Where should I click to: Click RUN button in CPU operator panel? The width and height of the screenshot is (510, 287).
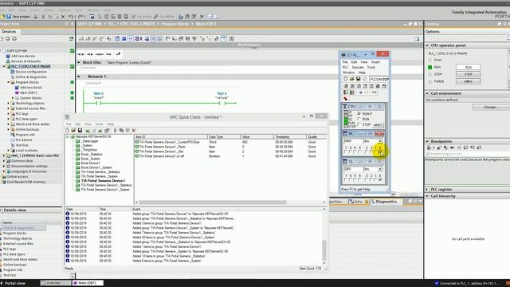click(468, 67)
